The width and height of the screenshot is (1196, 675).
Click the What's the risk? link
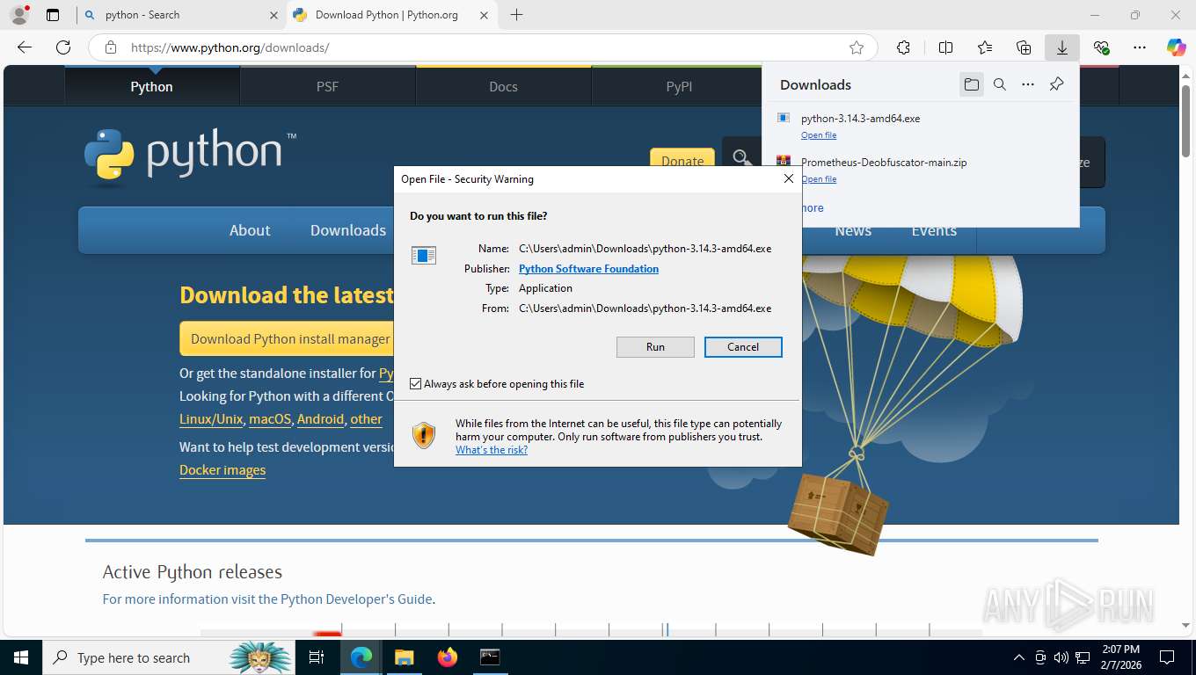pyautogui.click(x=492, y=450)
